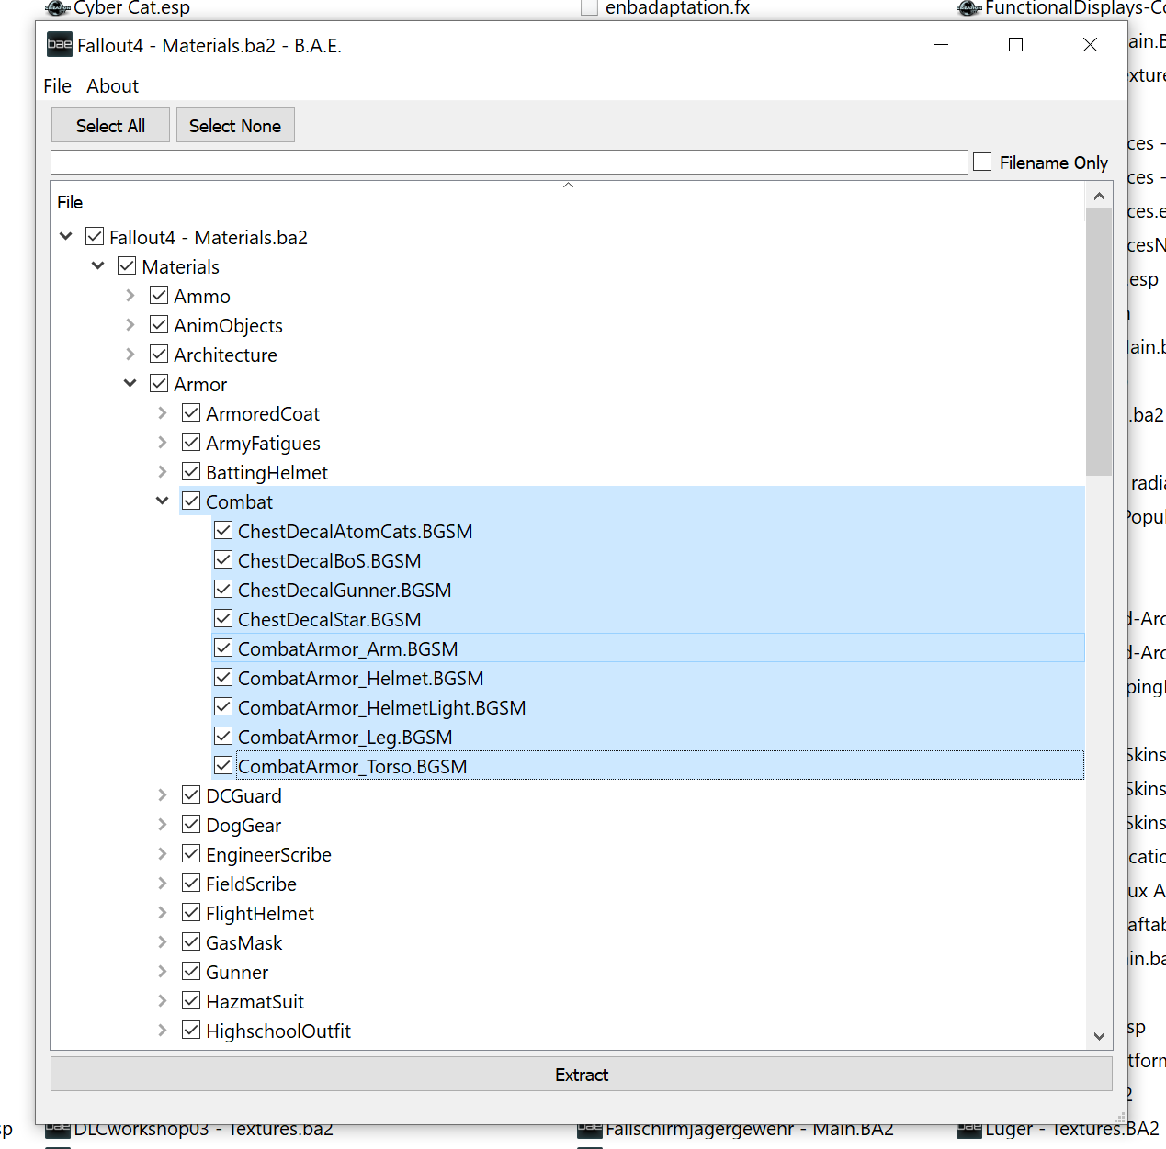Uncheck the ArmoredCoat checkbox

click(x=191, y=413)
